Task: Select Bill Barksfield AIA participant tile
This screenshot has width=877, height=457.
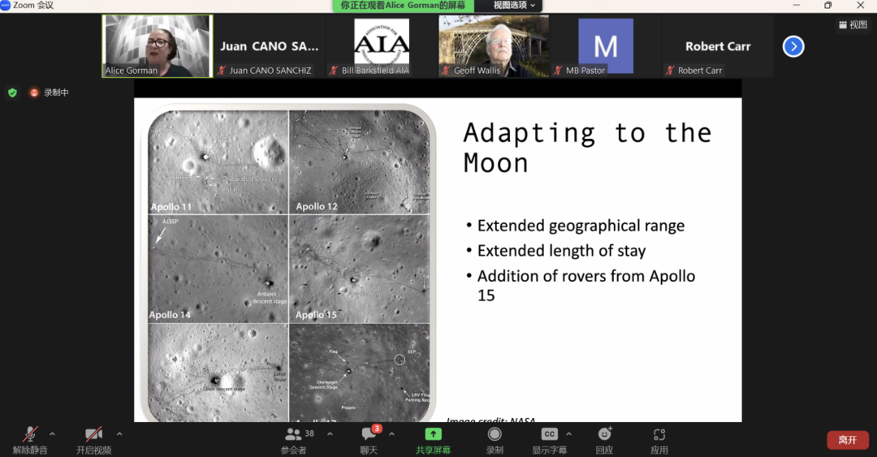Action: (x=382, y=46)
